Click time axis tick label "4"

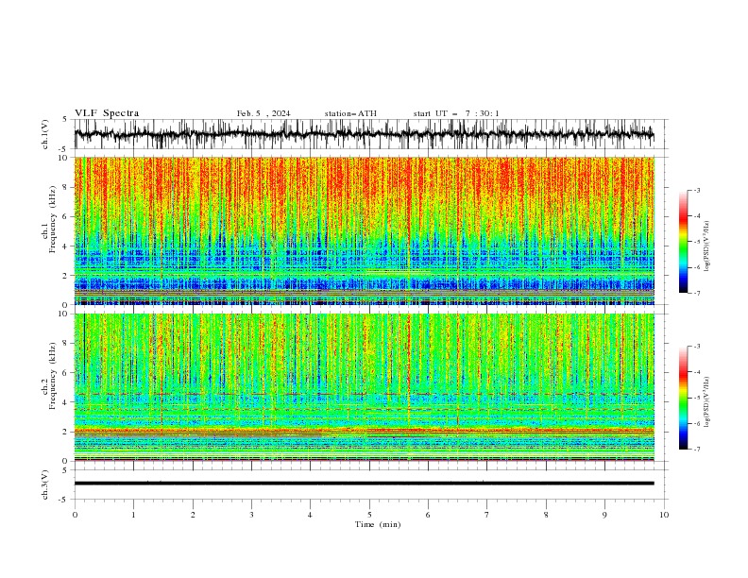(x=311, y=515)
